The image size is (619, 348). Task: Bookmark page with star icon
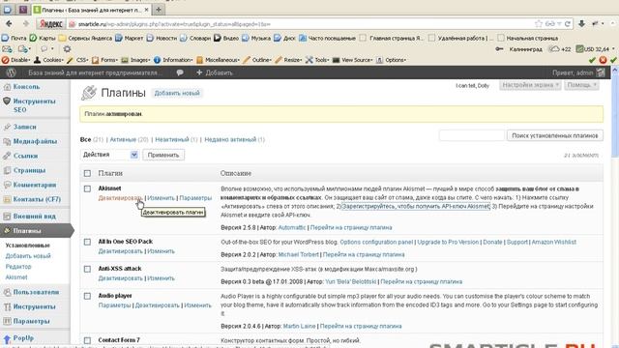[539, 24]
